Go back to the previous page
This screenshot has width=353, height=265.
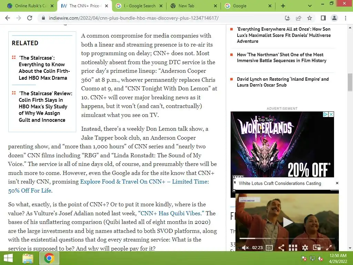(x=8, y=18)
